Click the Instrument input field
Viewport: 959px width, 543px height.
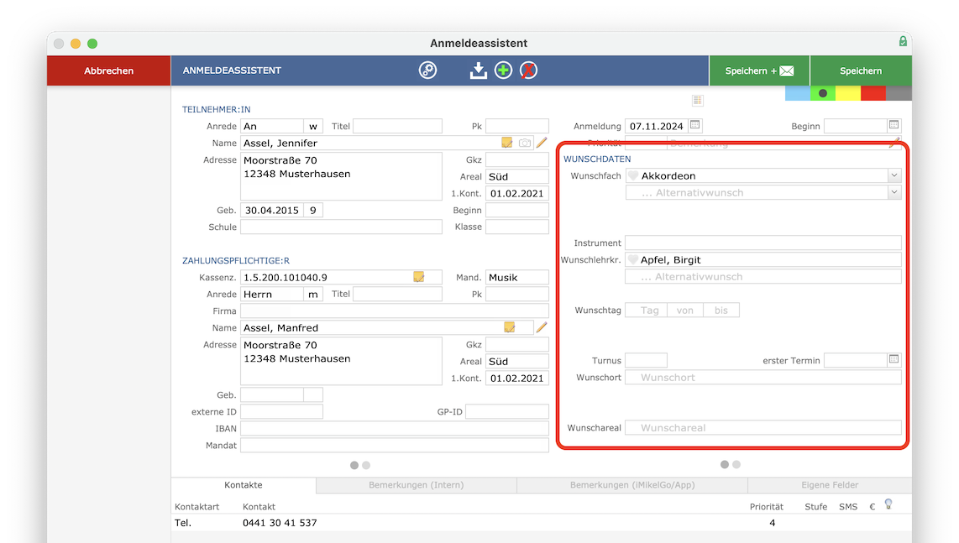point(763,243)
